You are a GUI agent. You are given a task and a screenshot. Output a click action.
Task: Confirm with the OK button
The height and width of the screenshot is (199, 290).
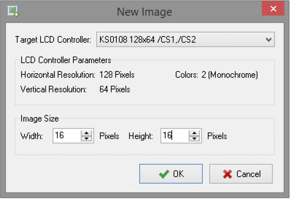click(x=171, y=174)
